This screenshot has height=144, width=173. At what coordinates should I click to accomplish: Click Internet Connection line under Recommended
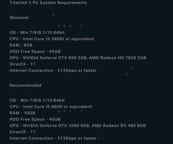coord(53,138)
